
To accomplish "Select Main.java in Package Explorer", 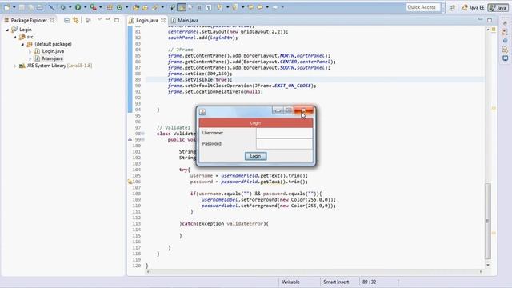I will pyautogui.click(x=52, y=58).
